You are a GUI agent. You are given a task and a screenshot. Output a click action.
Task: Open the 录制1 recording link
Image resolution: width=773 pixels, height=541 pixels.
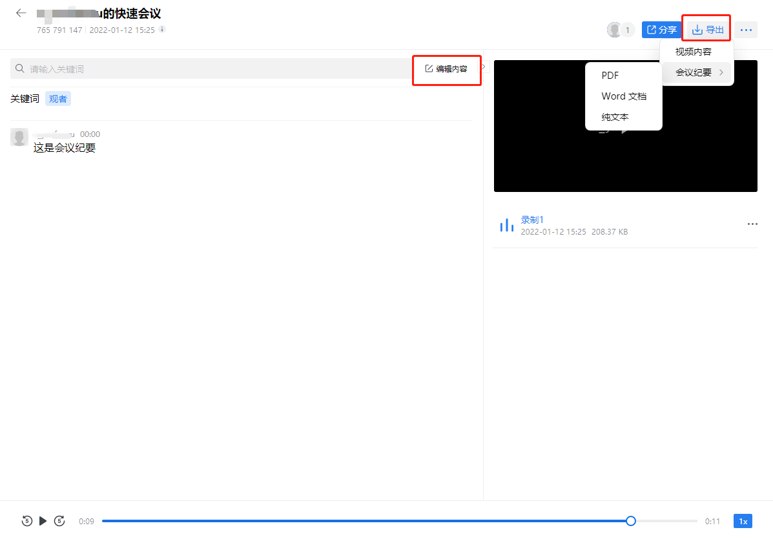(532, 220)
